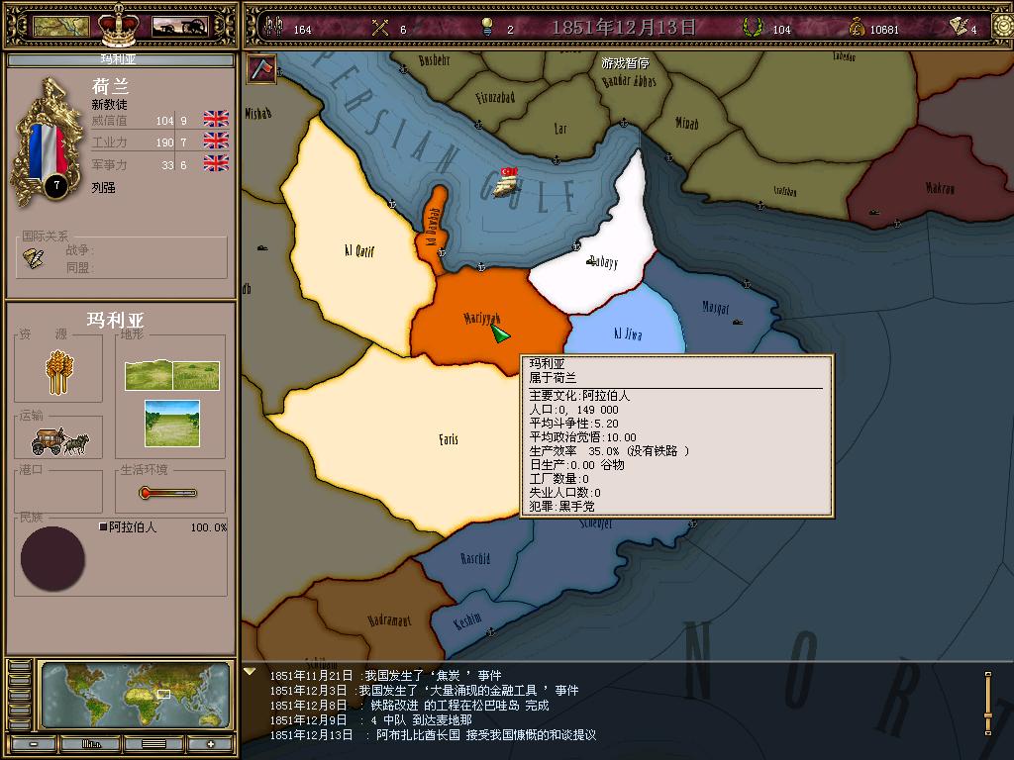Click log entry about '焦炭' 事件
The height and width of the screenshot is (760, 1014).
(386, 675)
